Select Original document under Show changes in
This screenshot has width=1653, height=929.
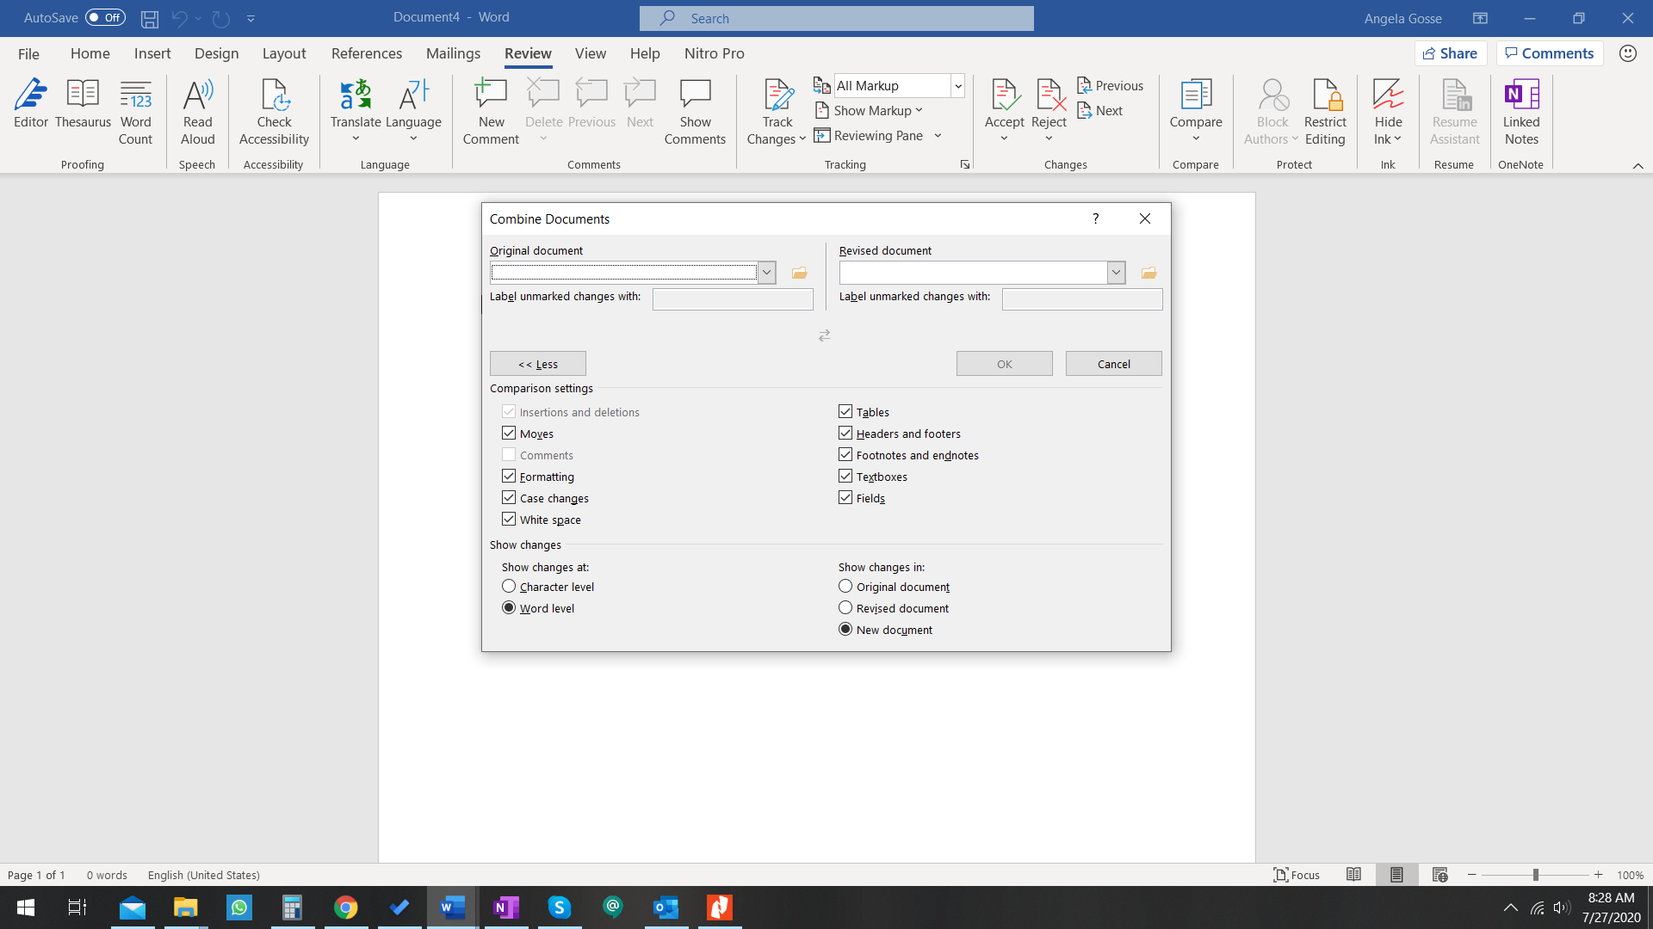845,587
